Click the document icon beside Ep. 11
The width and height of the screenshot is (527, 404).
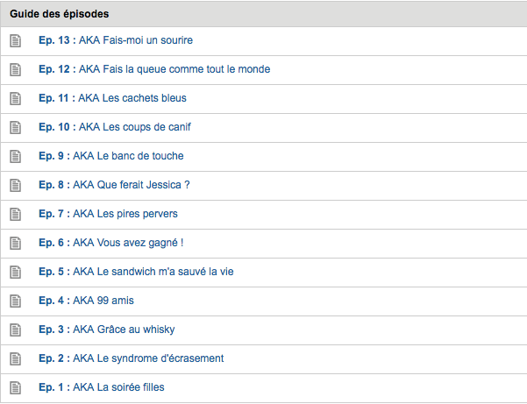click(15, 98)
